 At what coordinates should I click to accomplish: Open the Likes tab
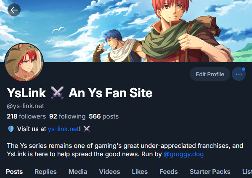pyautogui.click(x=140, y=172)
